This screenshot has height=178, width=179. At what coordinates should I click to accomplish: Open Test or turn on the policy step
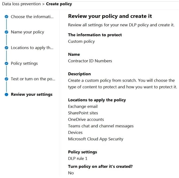[x=33, y=79]
